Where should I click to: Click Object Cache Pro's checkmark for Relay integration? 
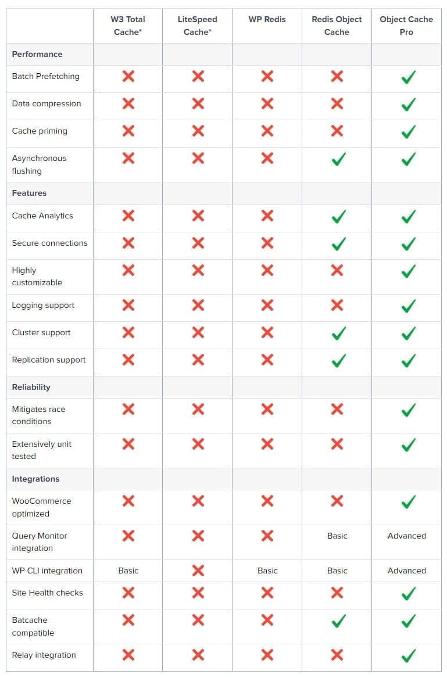(x=408, y=656)
